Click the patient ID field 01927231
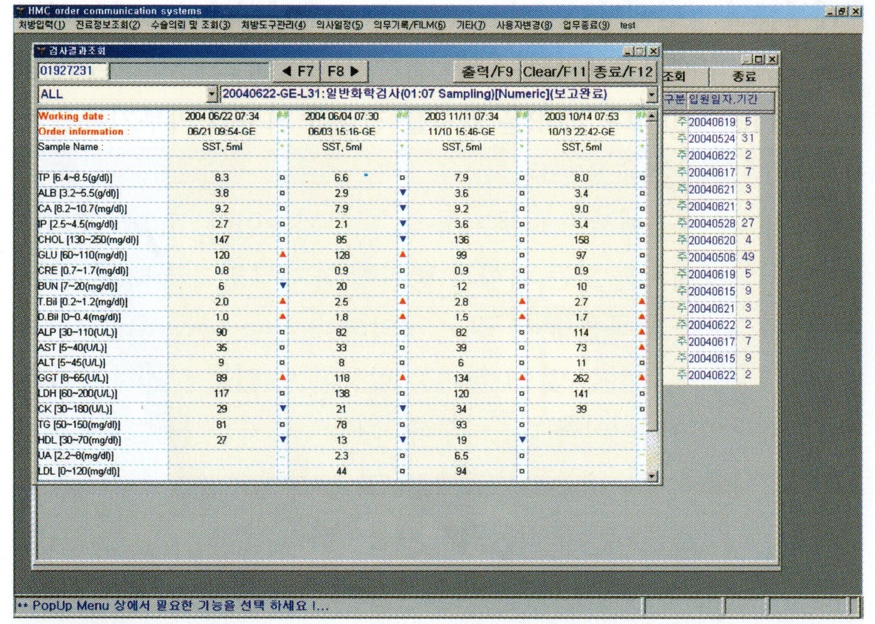Viewport: 875px width, 624px height. point(72,71)
